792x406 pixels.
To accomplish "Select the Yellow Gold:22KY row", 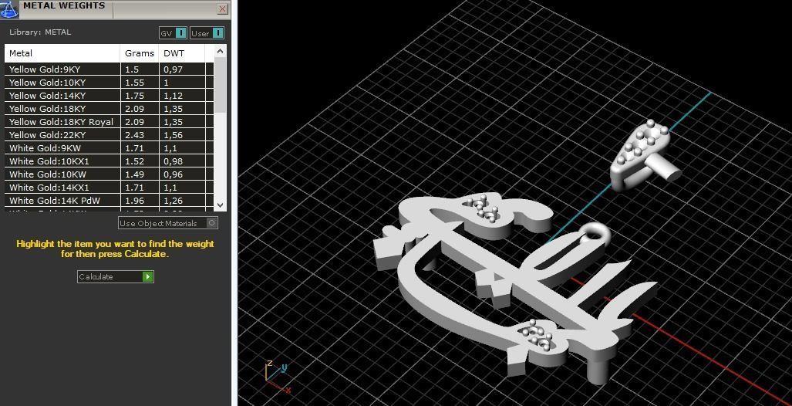I will tap(109, 135).
